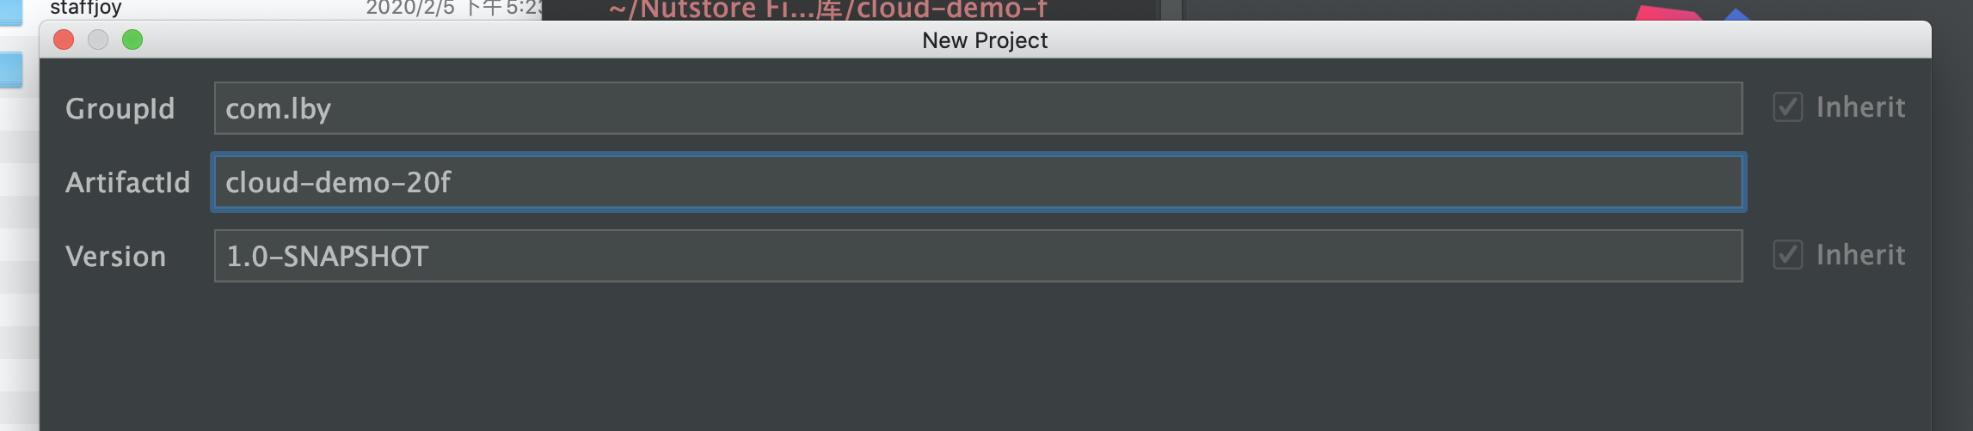Click the 2020/2/5 date of the staffjoy row

(410, 9)
